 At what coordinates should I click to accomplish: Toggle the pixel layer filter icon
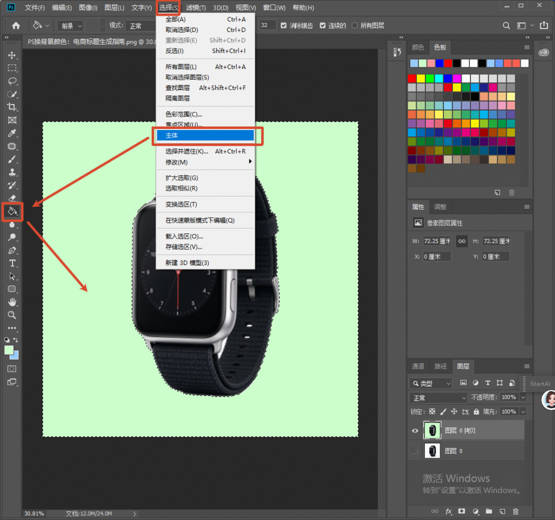(x=463, y=383)
